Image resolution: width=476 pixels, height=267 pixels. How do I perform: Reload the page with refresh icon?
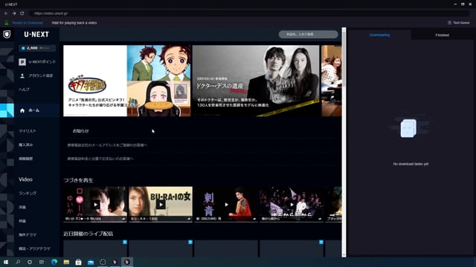click(22, 13)
